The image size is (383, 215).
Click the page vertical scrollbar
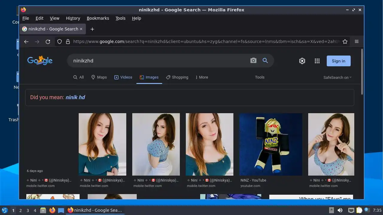point(362,72)
